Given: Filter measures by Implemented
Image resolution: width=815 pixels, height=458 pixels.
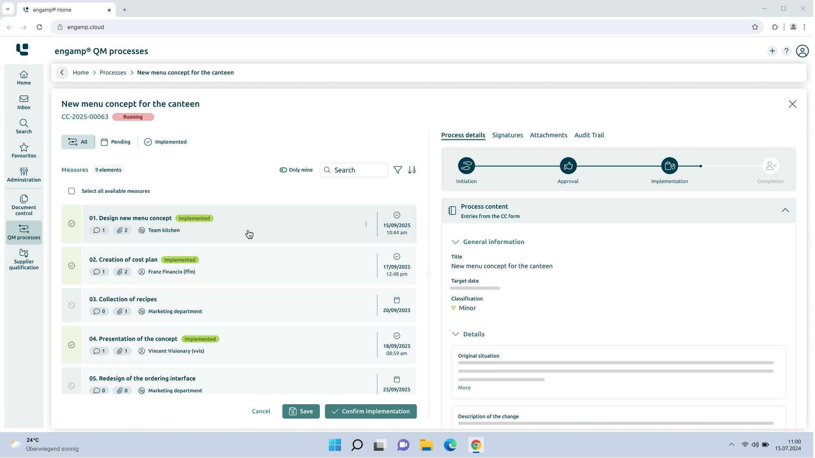Looking at the screenshot, I should (x=166, y=142).
